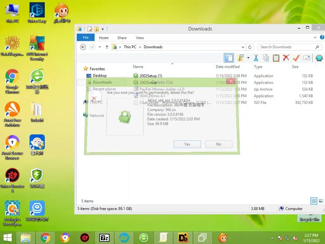Viewport: 325px width, 244px height.
Task: Open the ludashi folder on desktop
Action: point(37,112)
